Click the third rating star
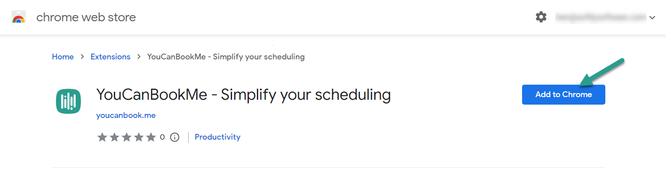666x172 pixels. tap(127, 137)
